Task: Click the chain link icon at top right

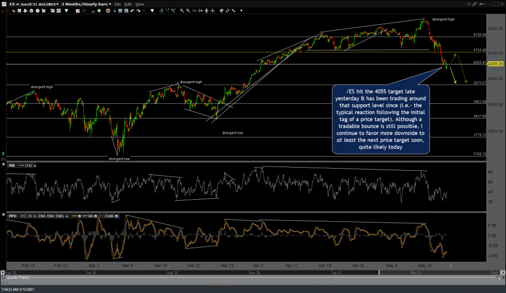Action: tap(474, 4)
